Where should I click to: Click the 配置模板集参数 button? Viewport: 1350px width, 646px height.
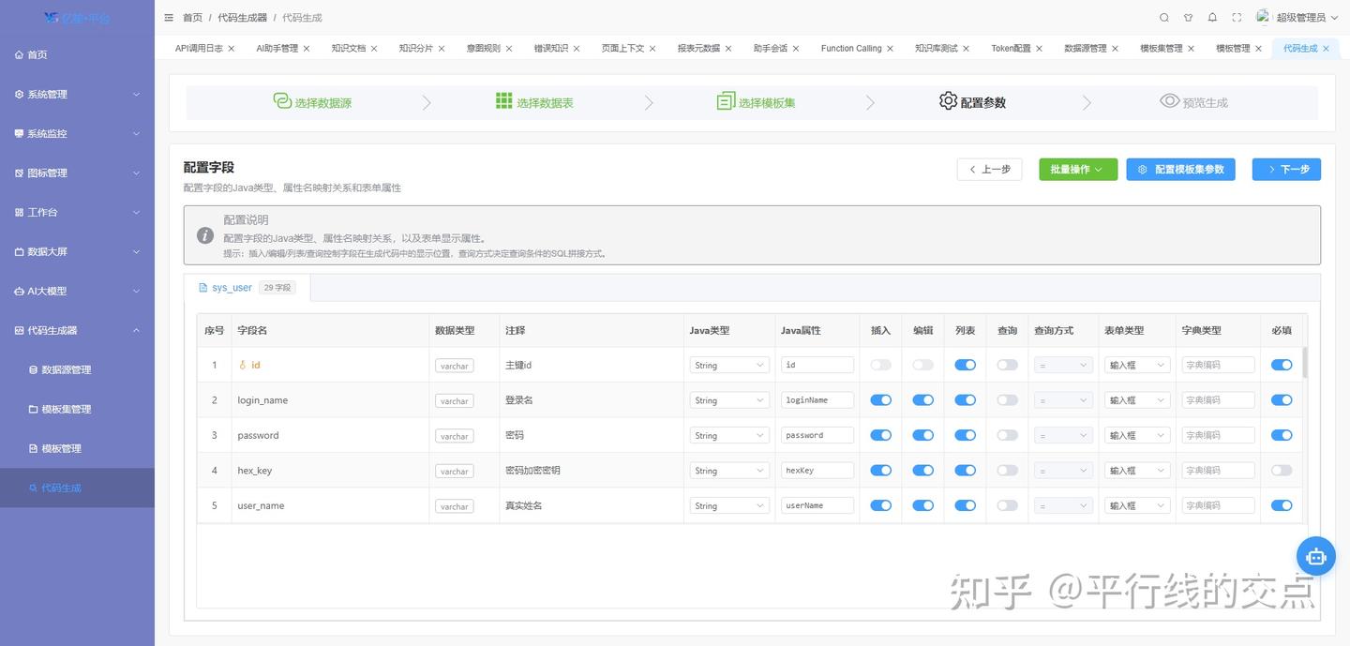(x=1180, y=170)
